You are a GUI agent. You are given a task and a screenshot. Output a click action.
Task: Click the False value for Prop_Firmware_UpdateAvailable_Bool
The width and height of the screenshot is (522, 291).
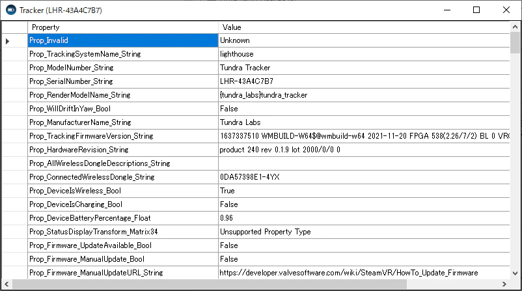click(x=364, y=245)
